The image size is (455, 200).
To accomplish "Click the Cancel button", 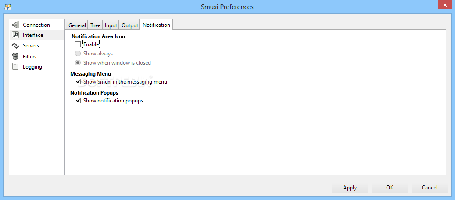I will [430, 188].
